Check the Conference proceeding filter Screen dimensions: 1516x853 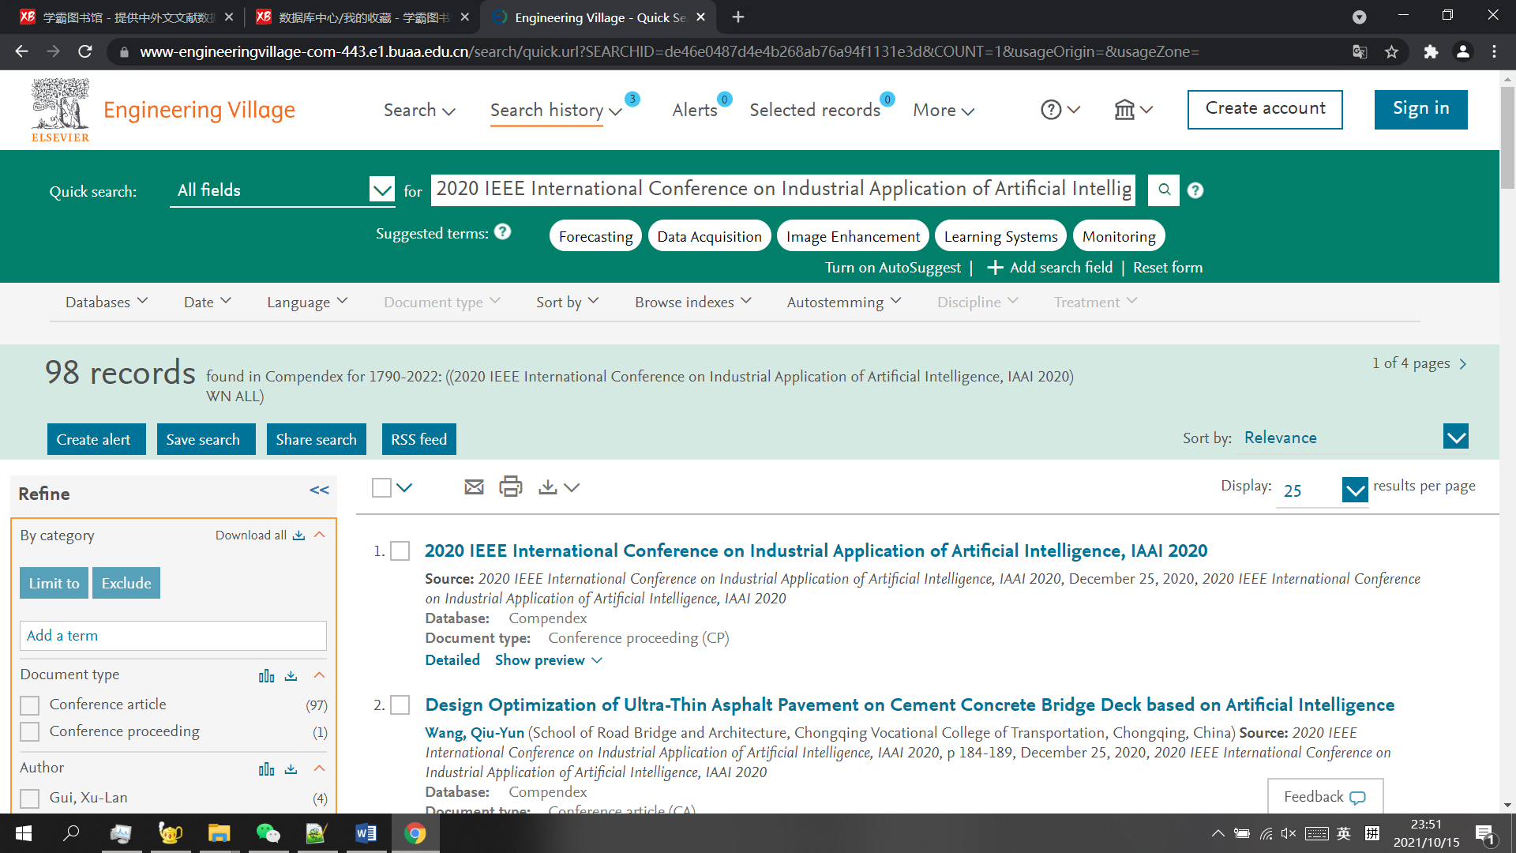[x=29, y=732]
